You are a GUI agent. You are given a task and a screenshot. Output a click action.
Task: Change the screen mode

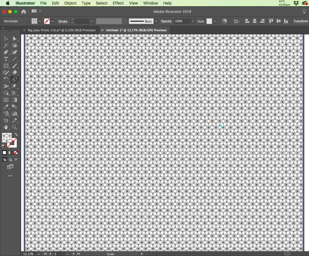[x=10, y=167]
